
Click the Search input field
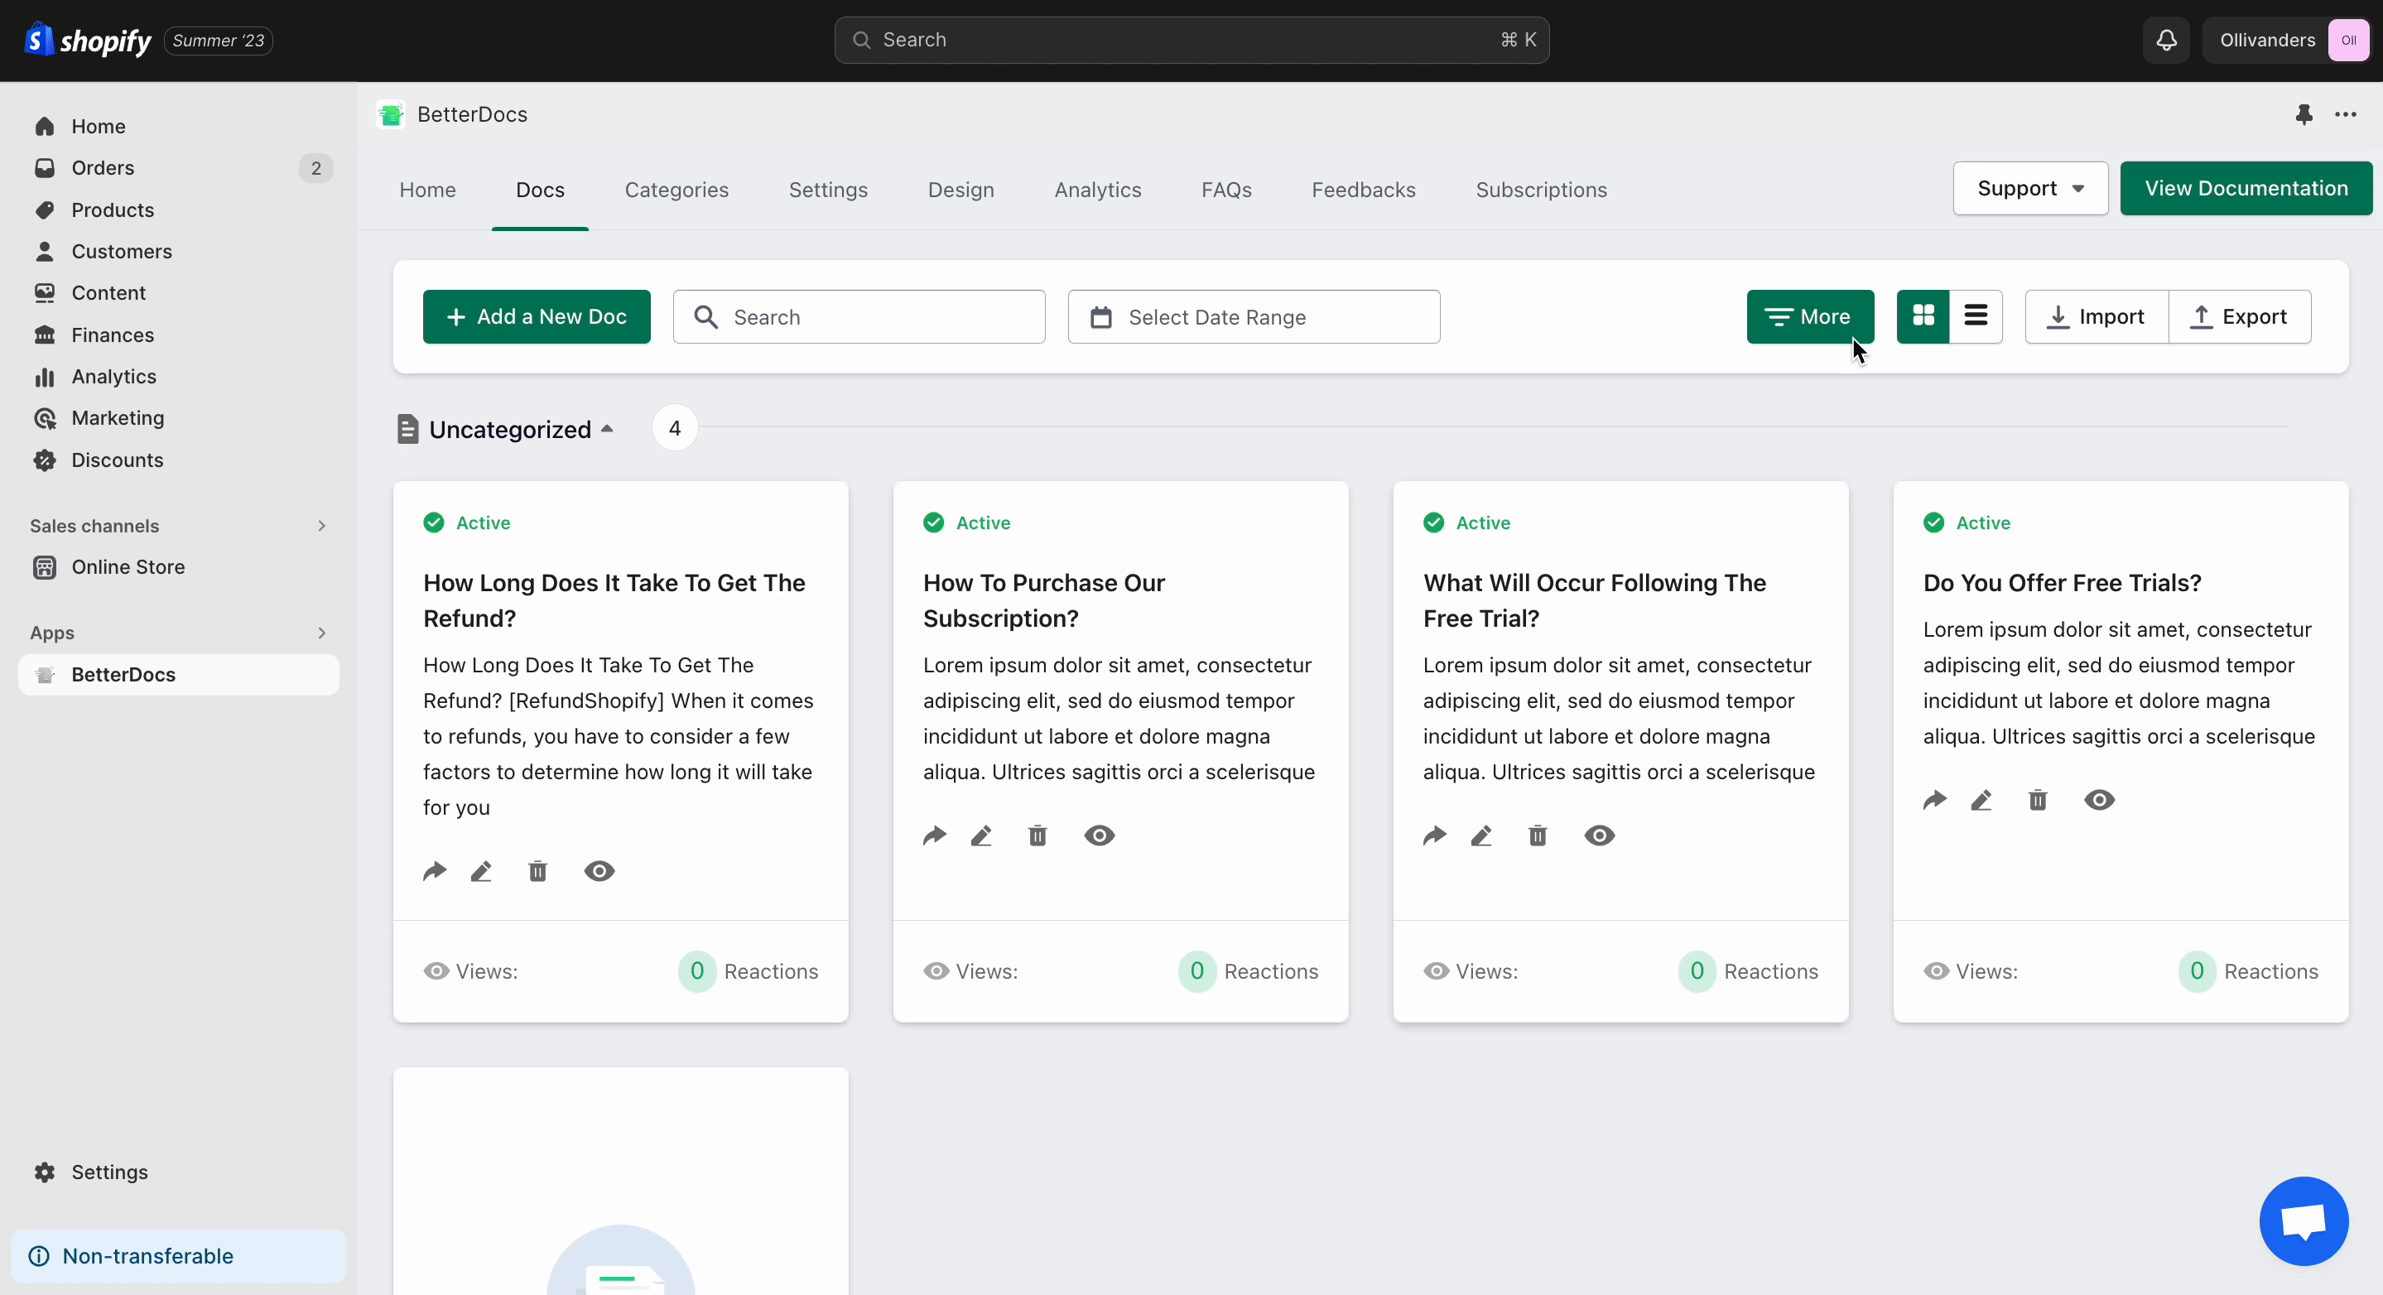coord(859,315)
